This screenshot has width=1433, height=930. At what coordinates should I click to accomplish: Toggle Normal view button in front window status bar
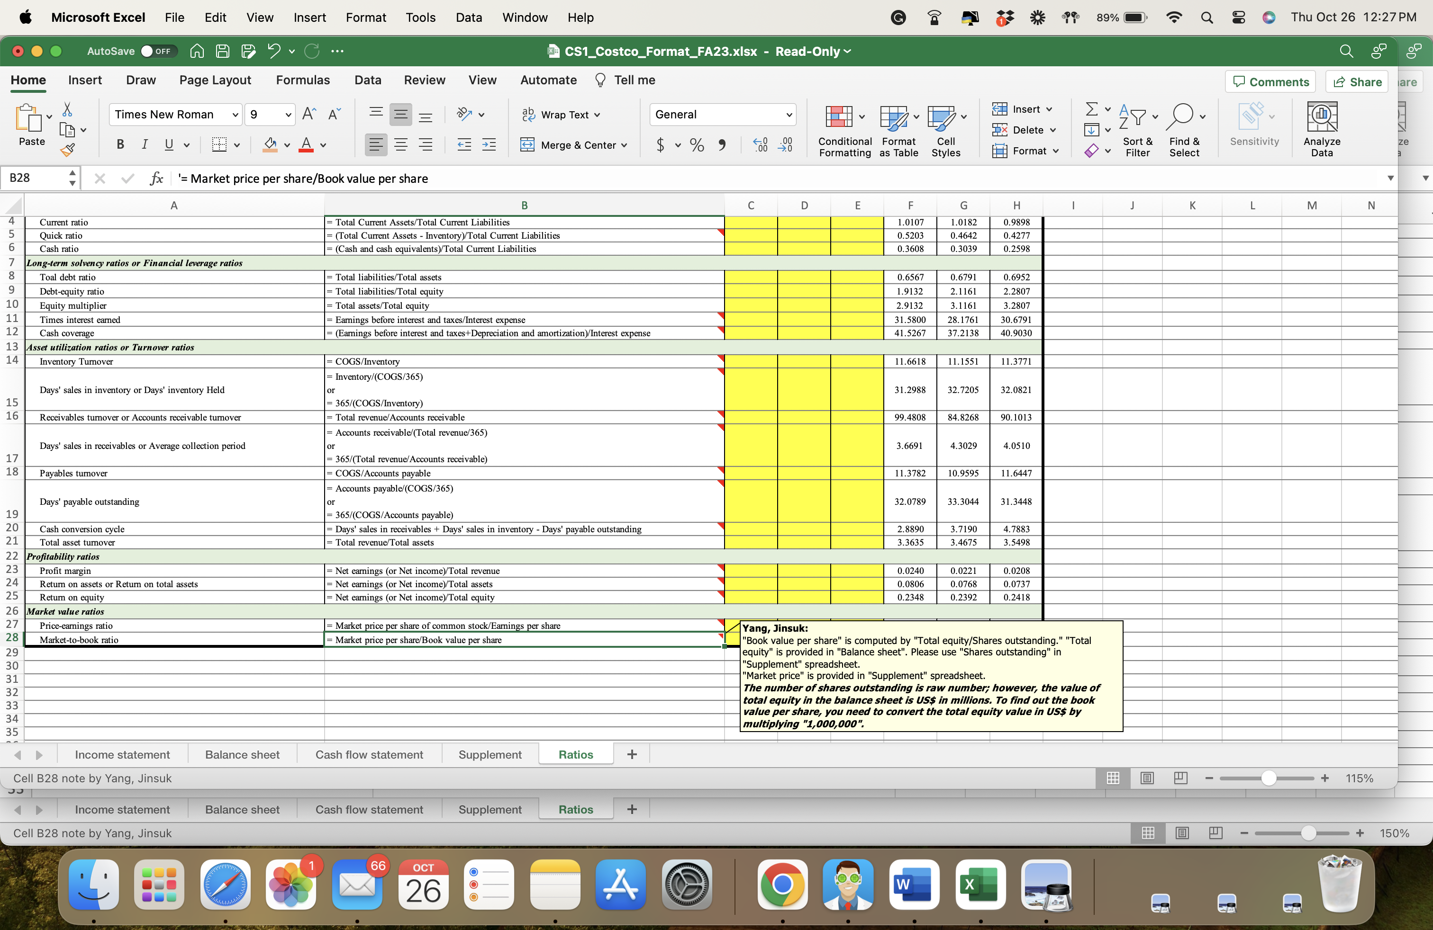coord(1113,778)
